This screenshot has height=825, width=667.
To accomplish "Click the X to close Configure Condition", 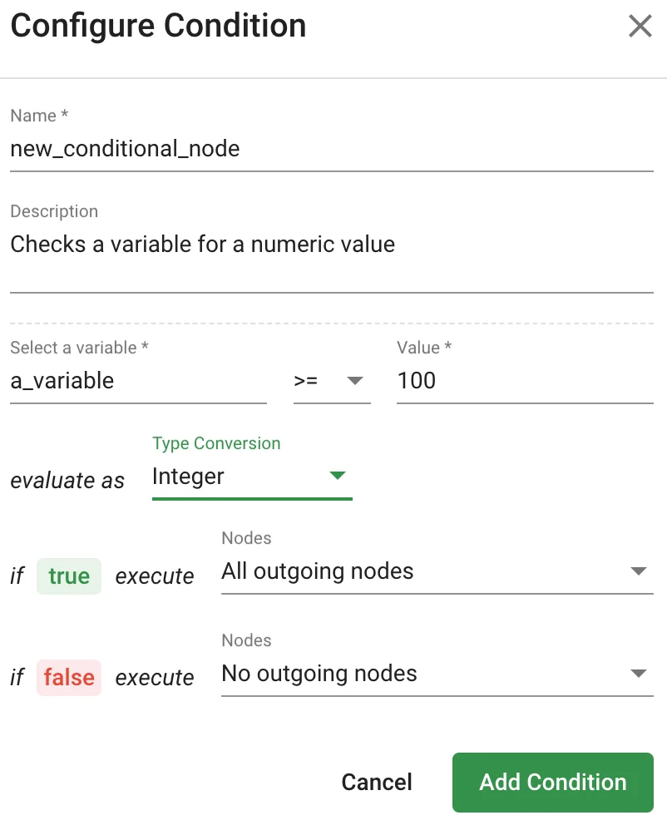I will [640, 26].
